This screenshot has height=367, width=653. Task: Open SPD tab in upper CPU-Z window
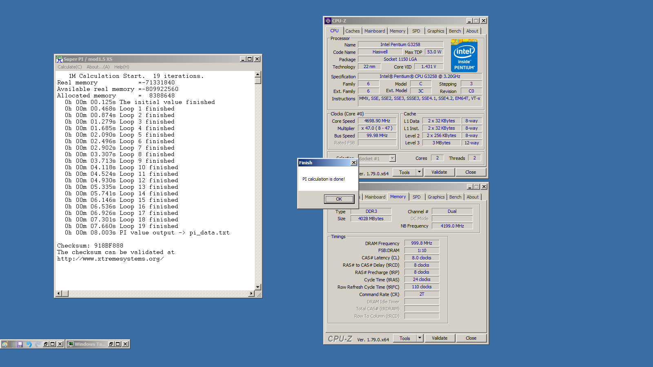tap(416, 31)
